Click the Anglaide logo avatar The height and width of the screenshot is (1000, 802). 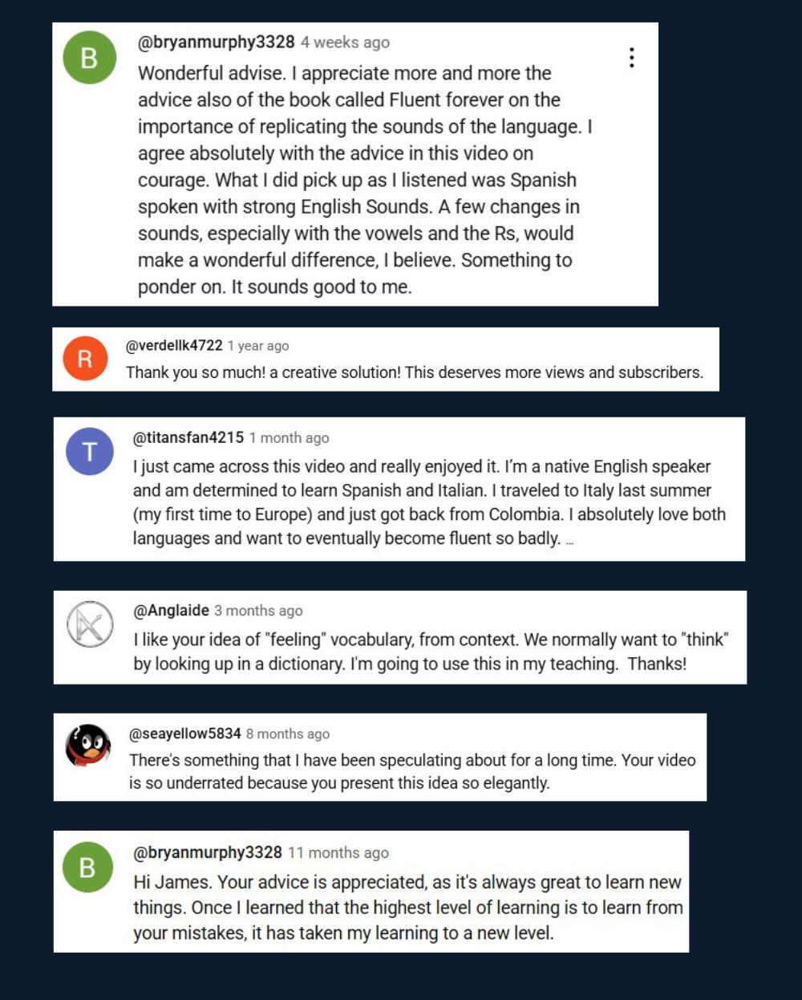89,624
